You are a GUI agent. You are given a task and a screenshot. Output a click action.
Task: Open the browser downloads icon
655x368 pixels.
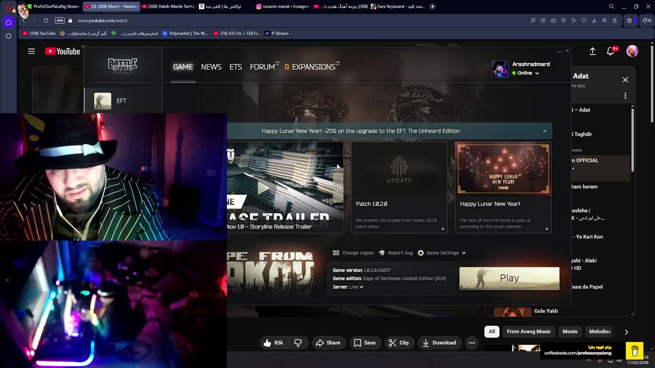click(x=594, y=20)
